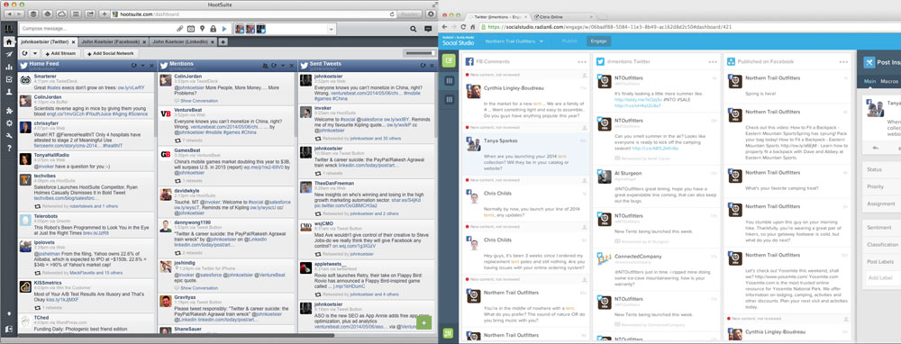Image resolution: width=901 pixels, height=344 pixels.
Task: Click the location pin icon in compose bar
Action: click(x=202, y=29)
